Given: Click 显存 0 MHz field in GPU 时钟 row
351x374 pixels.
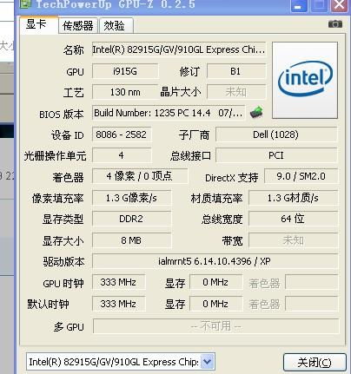Looking at the screenshot, I should coord(216,282).
